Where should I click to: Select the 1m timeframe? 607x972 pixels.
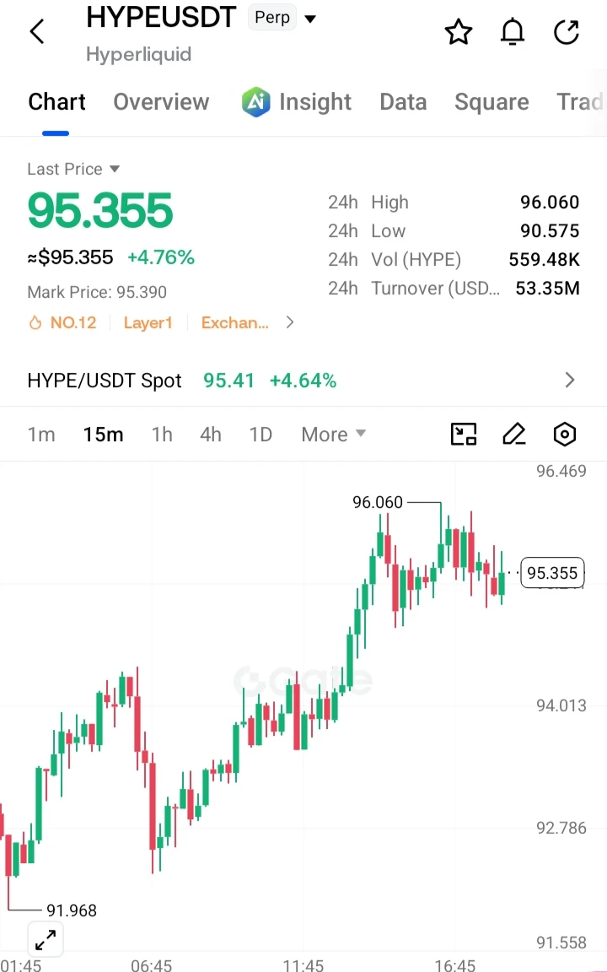tap(40, 434)
